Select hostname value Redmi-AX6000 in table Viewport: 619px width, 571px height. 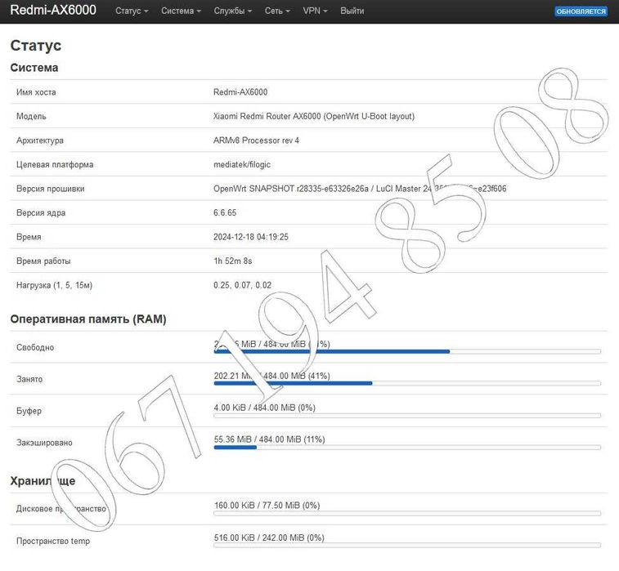[x=240, y=92]
